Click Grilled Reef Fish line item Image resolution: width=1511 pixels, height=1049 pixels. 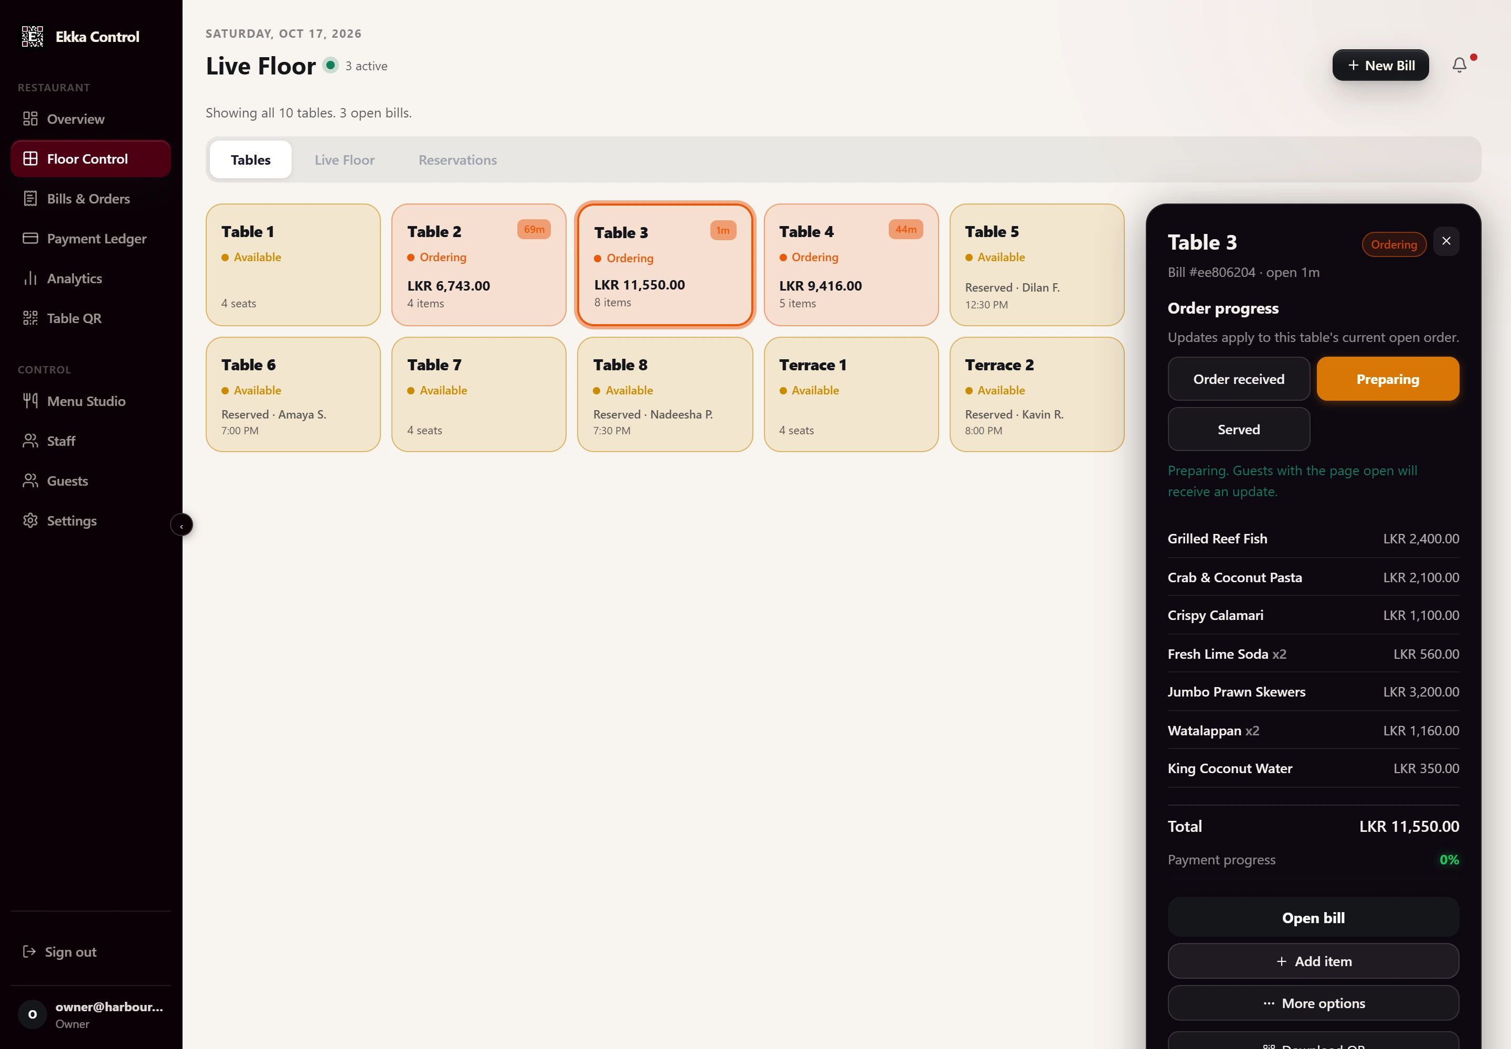(1313, 538)
